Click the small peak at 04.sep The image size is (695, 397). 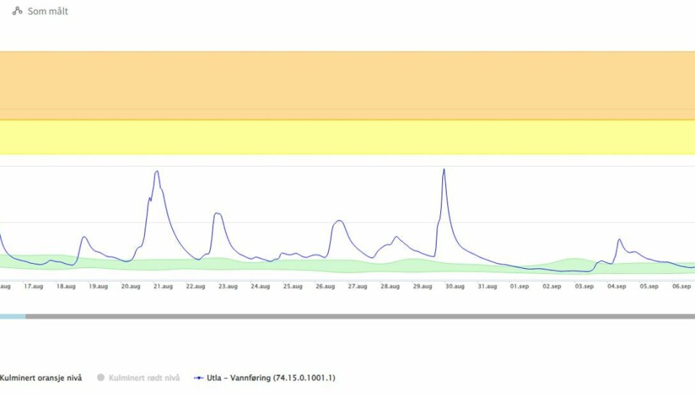click(620, 239)
